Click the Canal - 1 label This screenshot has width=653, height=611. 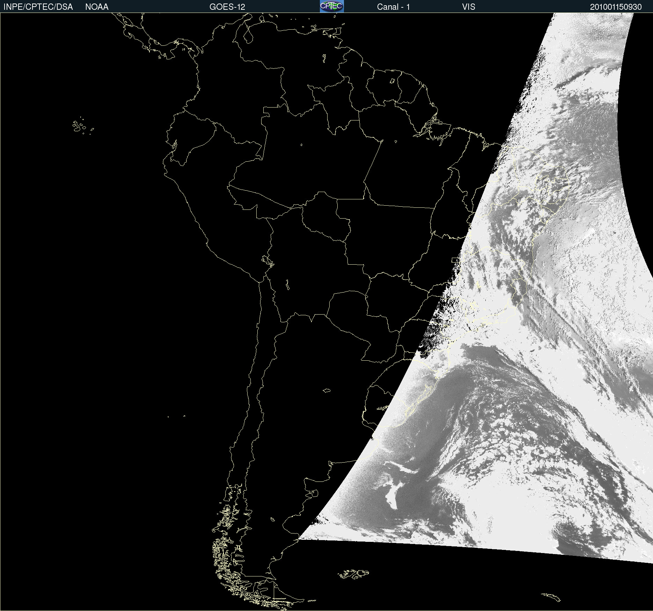click(x=394, y=7)
